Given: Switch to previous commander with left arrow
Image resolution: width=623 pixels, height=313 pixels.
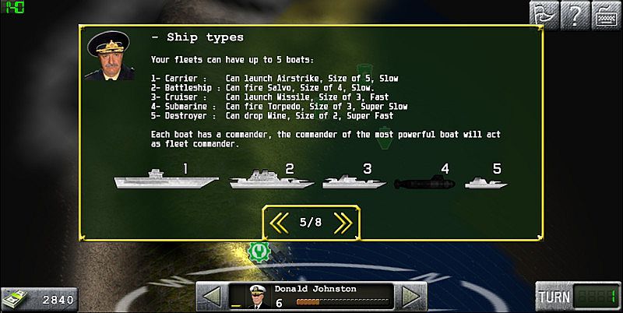Looking at the screenshot, I should (x=211, y=297).
